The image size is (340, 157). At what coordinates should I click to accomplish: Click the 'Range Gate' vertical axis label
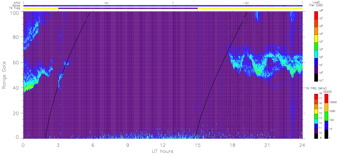(4, 75)
